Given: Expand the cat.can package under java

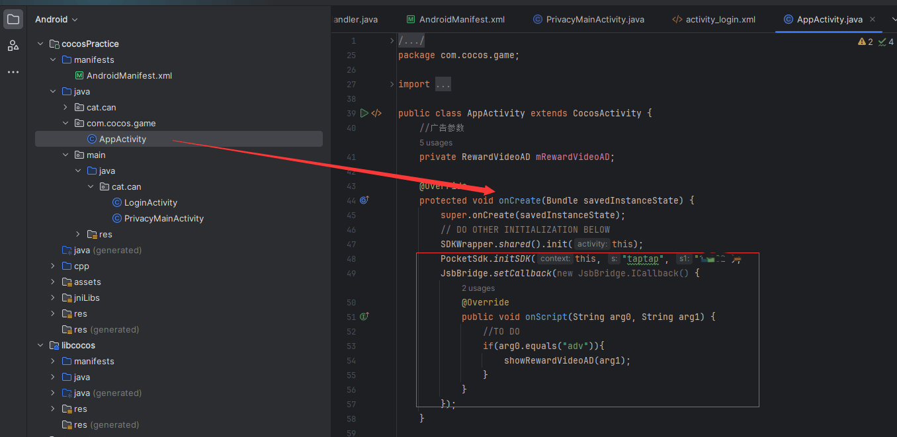Looking at the screenshot, I should 65,107.
